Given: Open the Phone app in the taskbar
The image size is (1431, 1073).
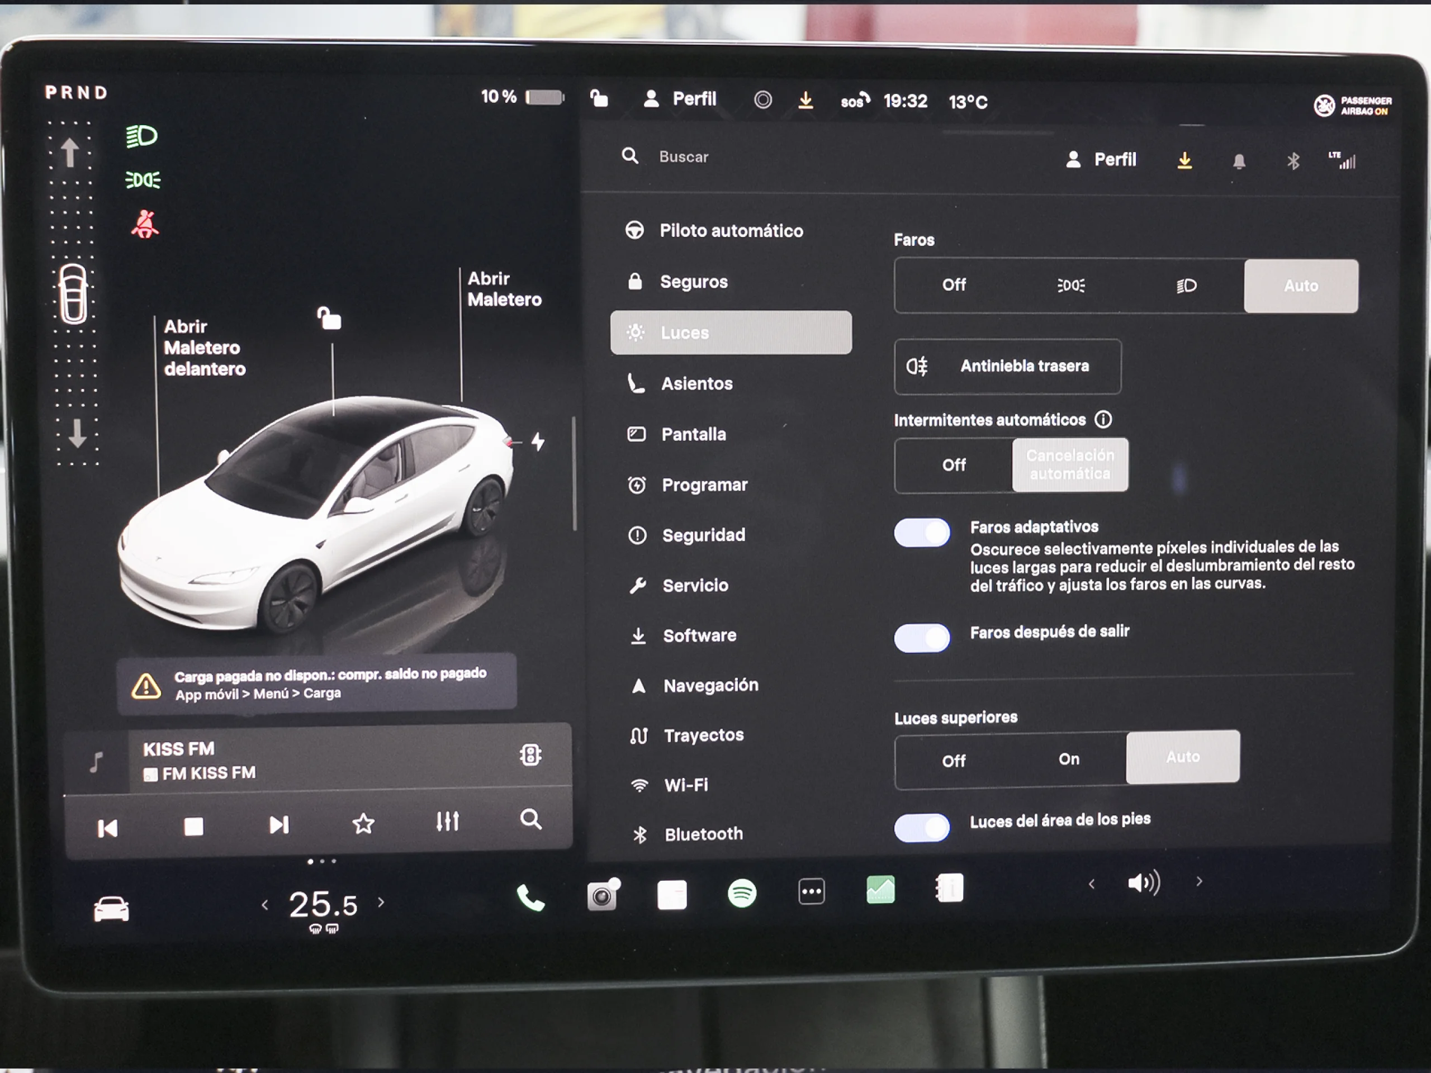Looking at the screenshot, I should [x=530, y=897].
